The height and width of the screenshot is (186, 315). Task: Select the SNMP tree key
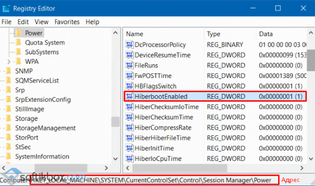pyautogui.click(x=24, y=71)
